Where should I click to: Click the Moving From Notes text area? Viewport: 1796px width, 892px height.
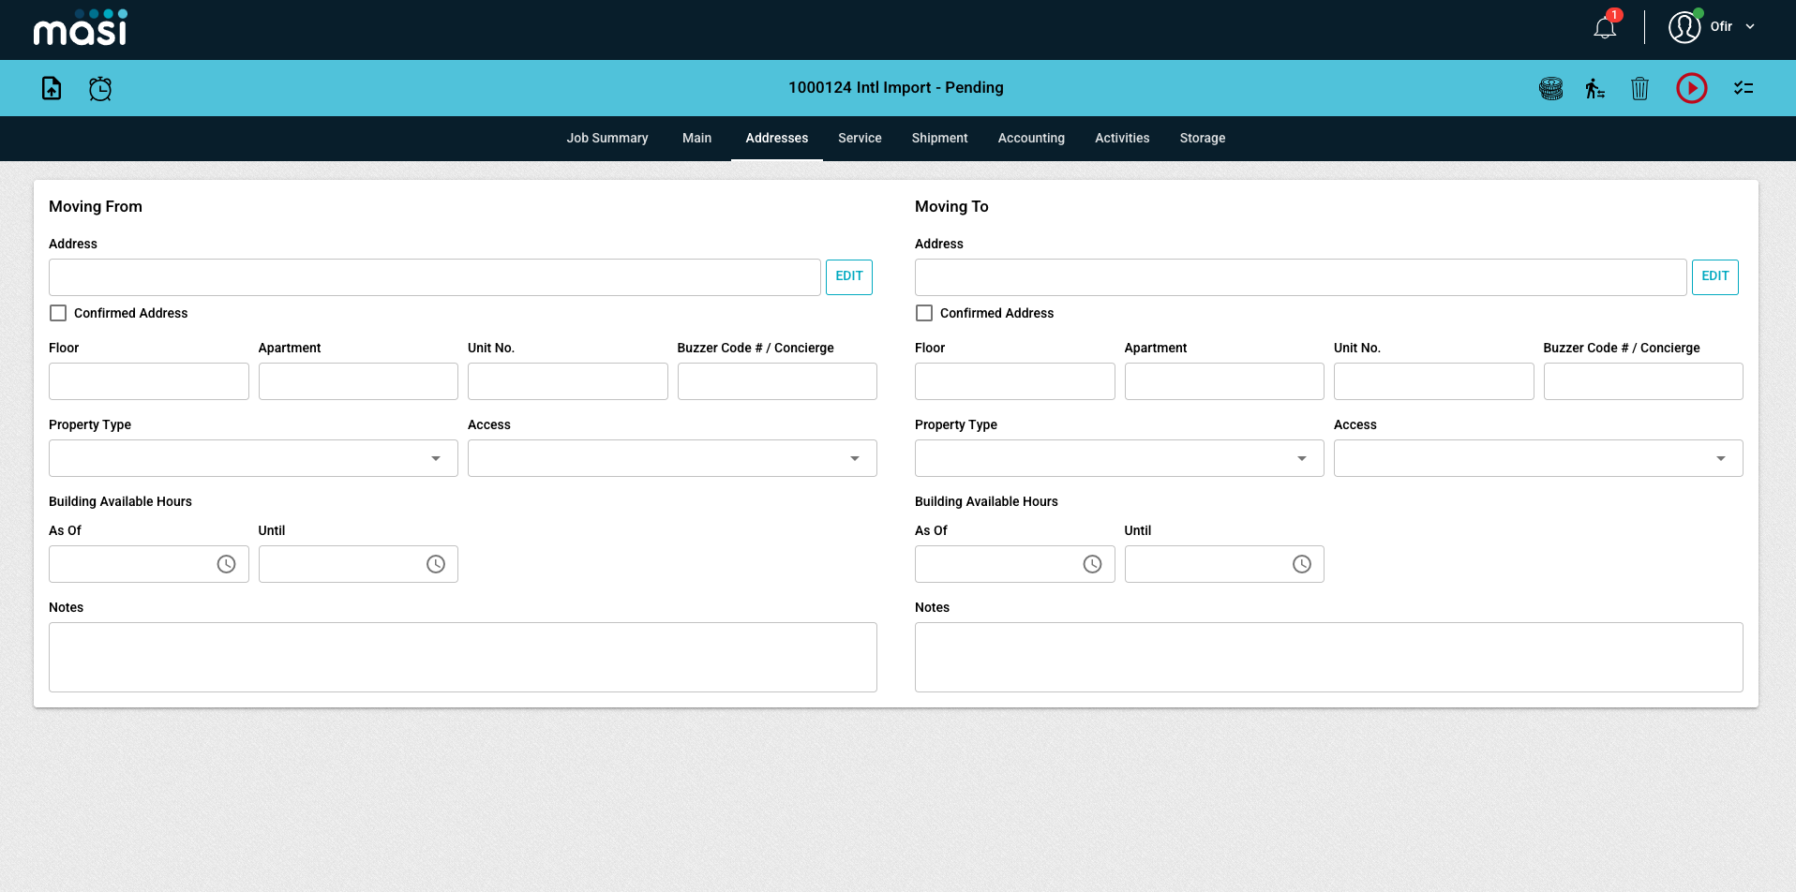[462, 657]
